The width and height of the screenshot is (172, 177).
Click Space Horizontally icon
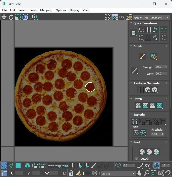164,30
